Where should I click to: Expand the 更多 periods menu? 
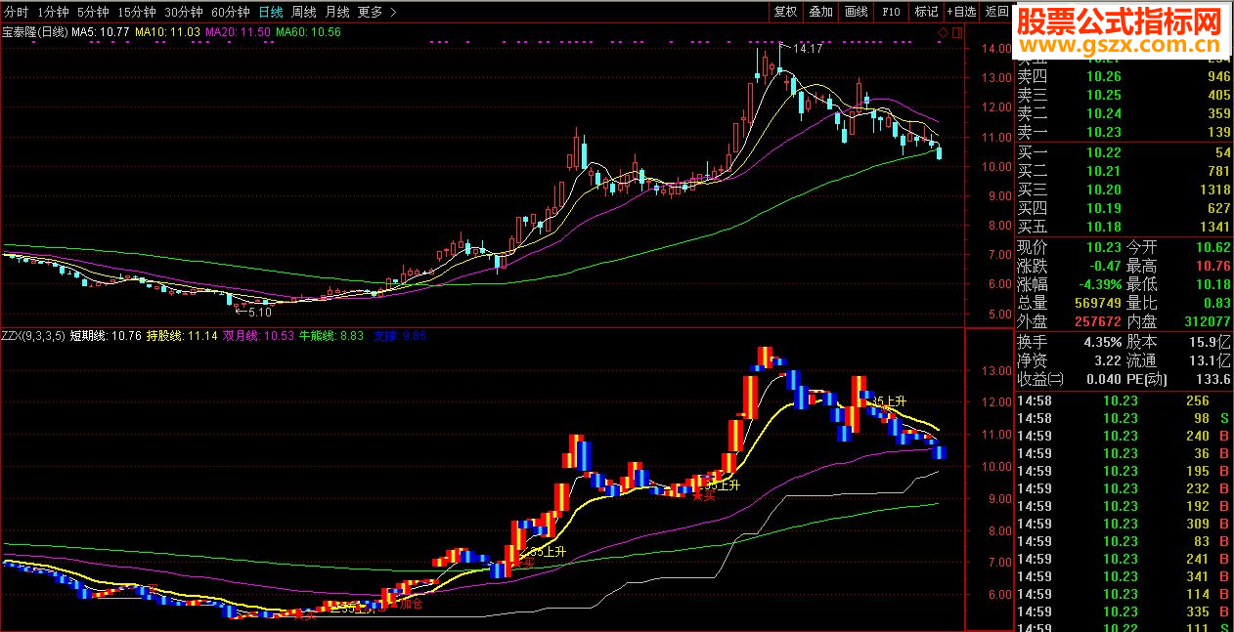376,12
